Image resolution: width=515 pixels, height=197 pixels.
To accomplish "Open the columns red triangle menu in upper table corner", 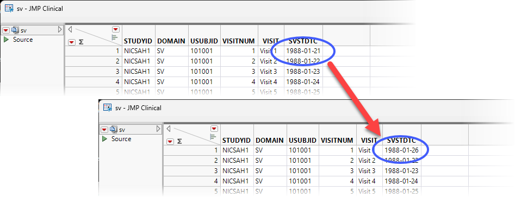I will (116, 29).
